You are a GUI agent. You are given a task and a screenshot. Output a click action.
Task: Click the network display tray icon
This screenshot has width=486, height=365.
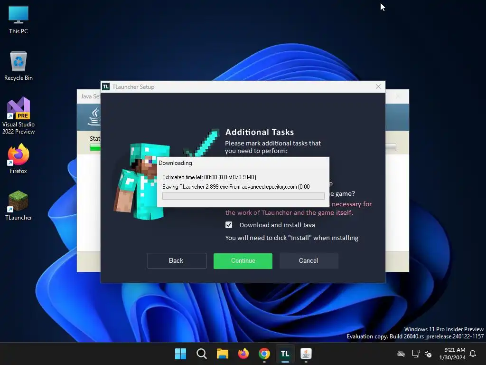point(416,354)
